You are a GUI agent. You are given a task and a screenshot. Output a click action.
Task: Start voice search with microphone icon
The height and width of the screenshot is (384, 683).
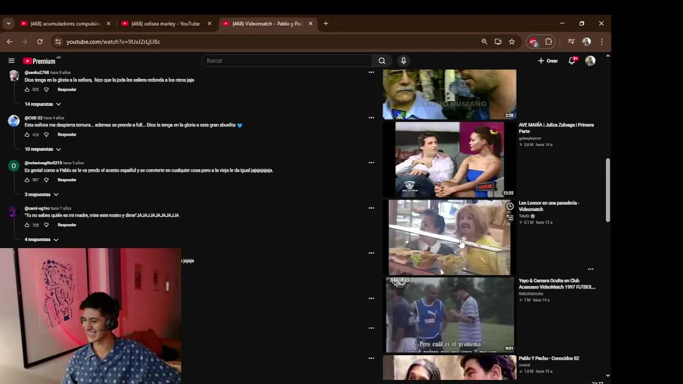tap(403, 61)
